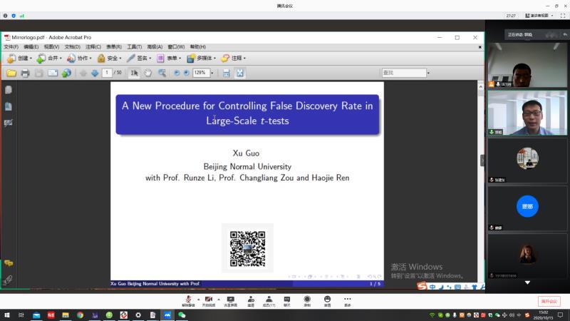Screen dimensions: 570x321
Task: Open the 创建 (Create) dropdown
Action: click(x=20, y=58)
